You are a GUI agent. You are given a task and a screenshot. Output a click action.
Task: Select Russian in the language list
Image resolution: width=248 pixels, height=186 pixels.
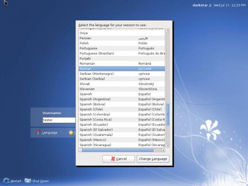coord(121,68)
